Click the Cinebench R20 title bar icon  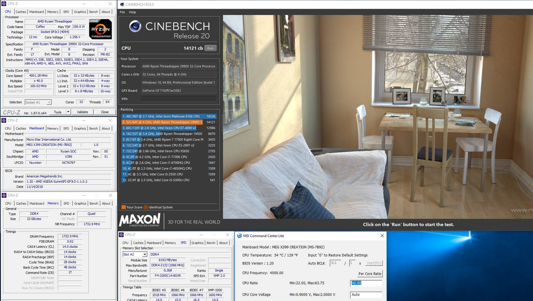click(x=121, y=4)
